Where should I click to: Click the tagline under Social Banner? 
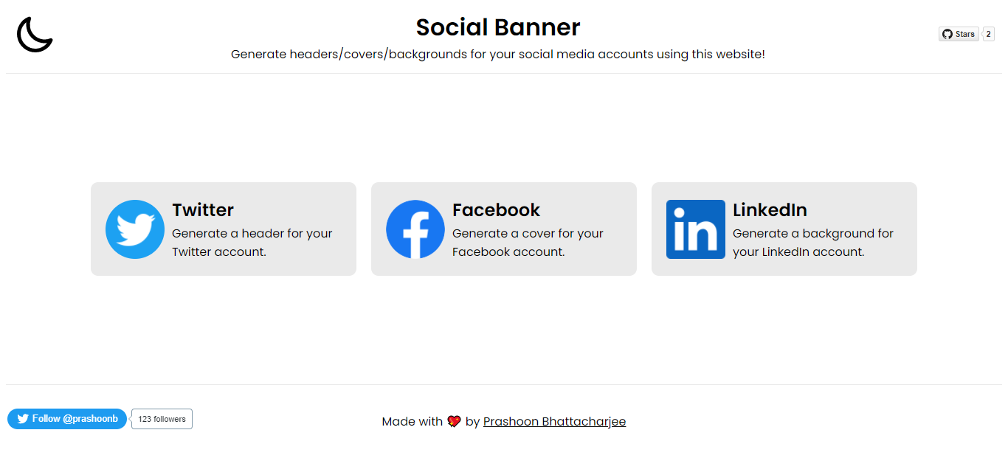(498, 54)
